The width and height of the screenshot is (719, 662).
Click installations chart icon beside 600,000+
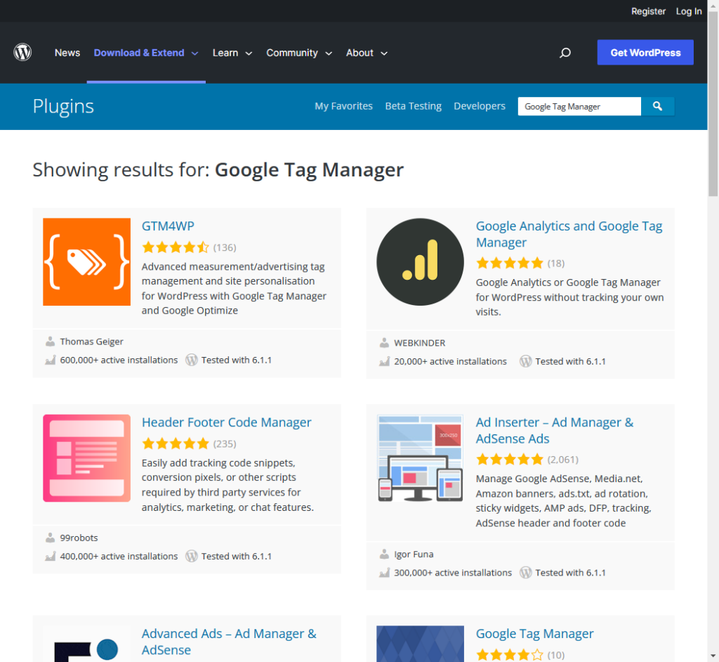point(50,360)
